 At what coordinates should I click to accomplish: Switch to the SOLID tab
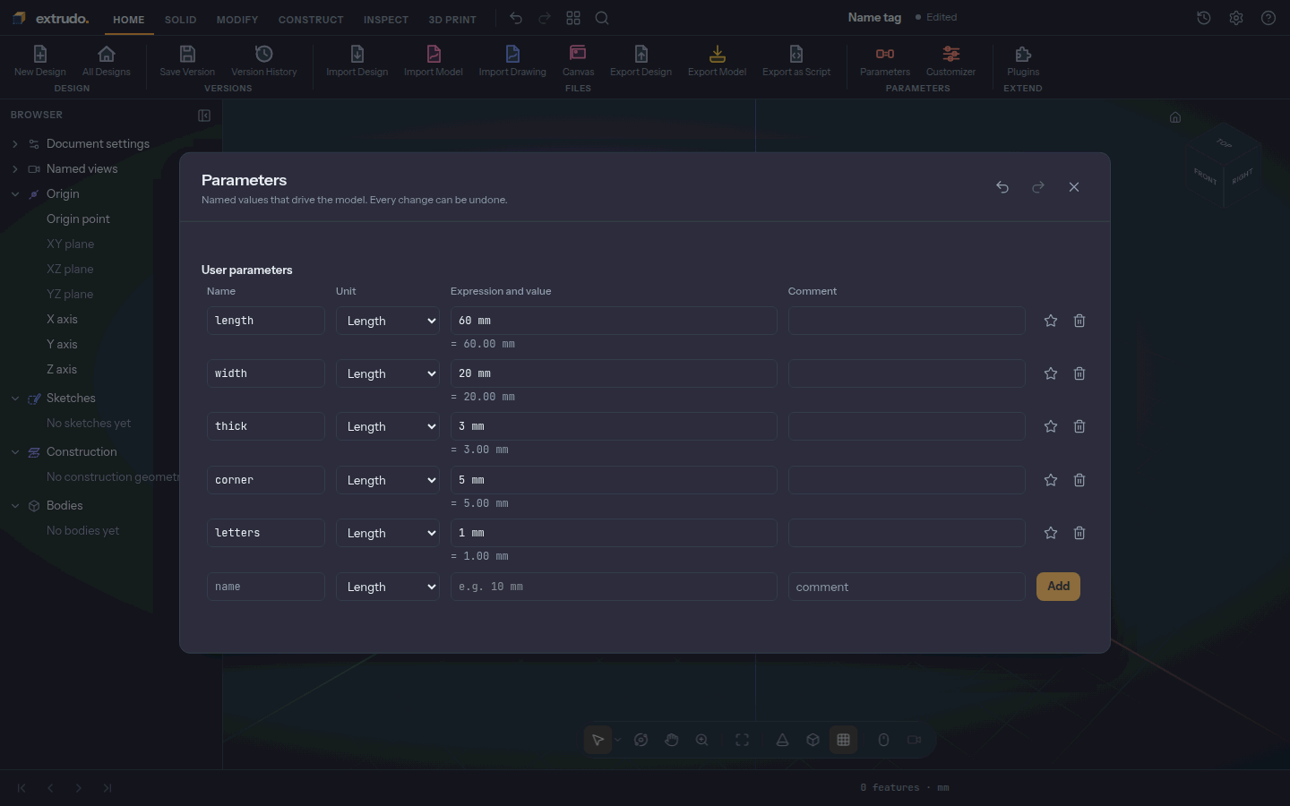click(180, 20)
